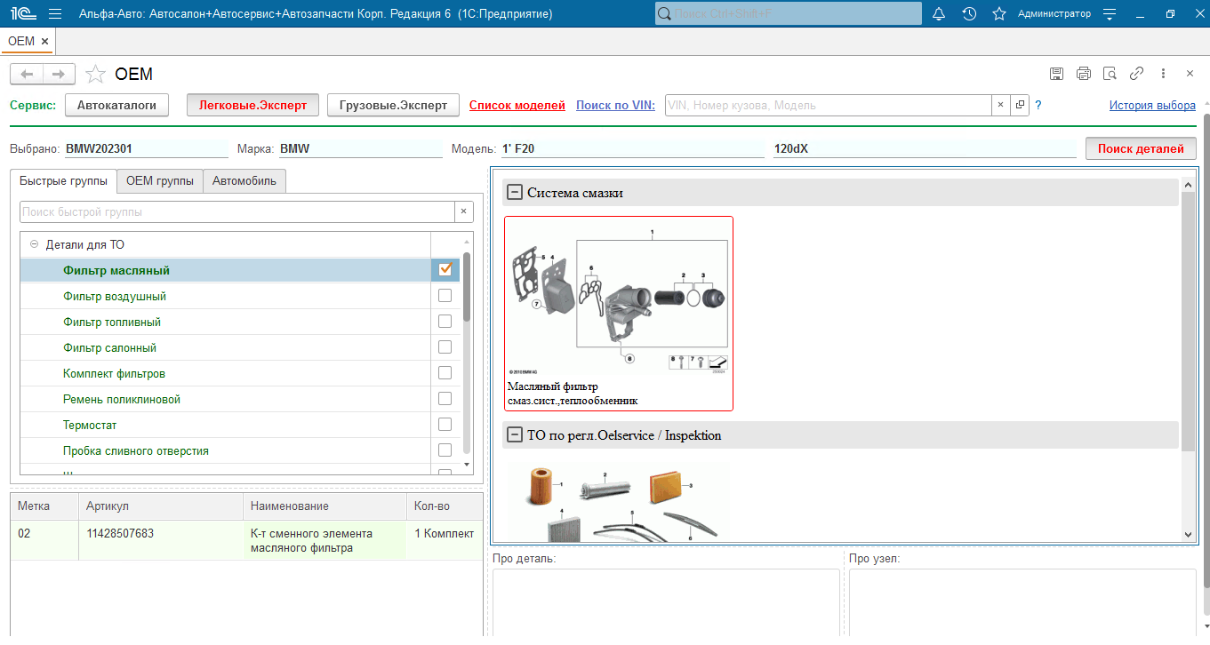Click Поиск по VIN link

(615, 105)
